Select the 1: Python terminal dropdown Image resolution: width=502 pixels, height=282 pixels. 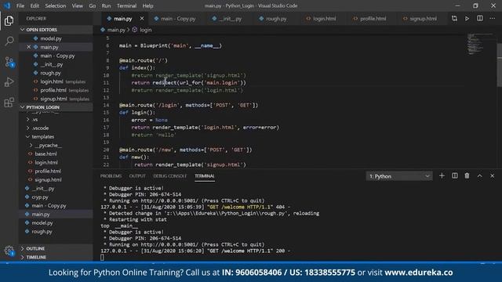pos(399,176)
